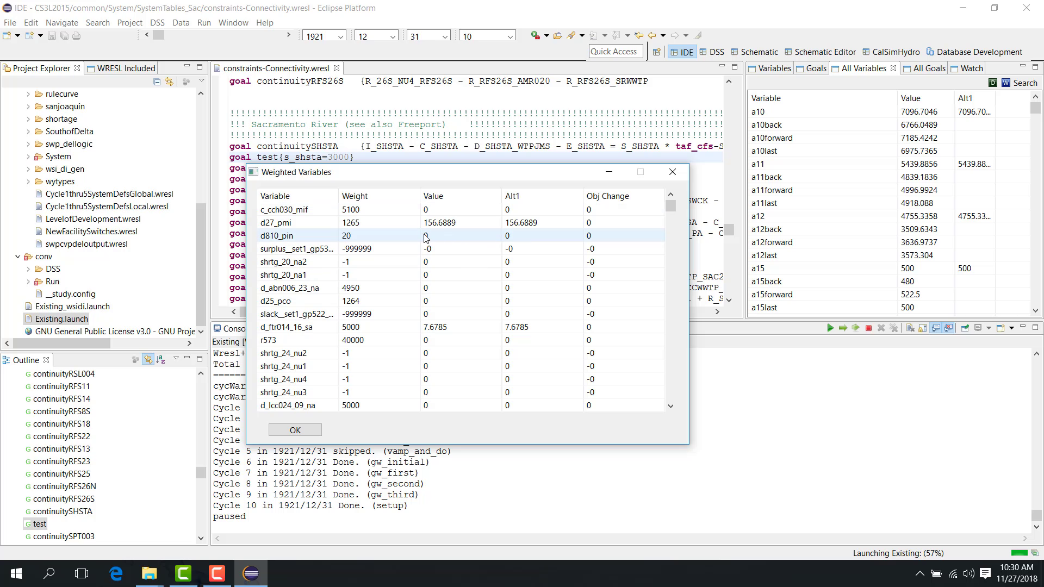The image size is (1044, 587).
Task: Click the Pin Console icon
Action: tap(965, 328)
